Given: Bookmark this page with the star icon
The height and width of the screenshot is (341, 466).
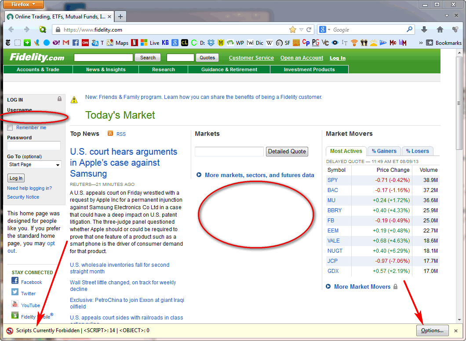Looking at the screenshot, I should [x=293, y=30].
